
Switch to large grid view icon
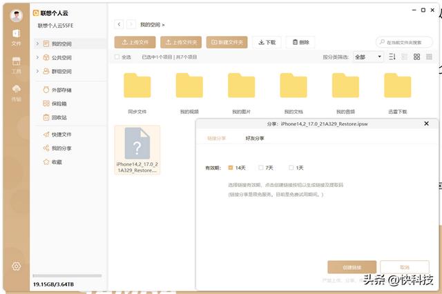(x=416, y=57)
